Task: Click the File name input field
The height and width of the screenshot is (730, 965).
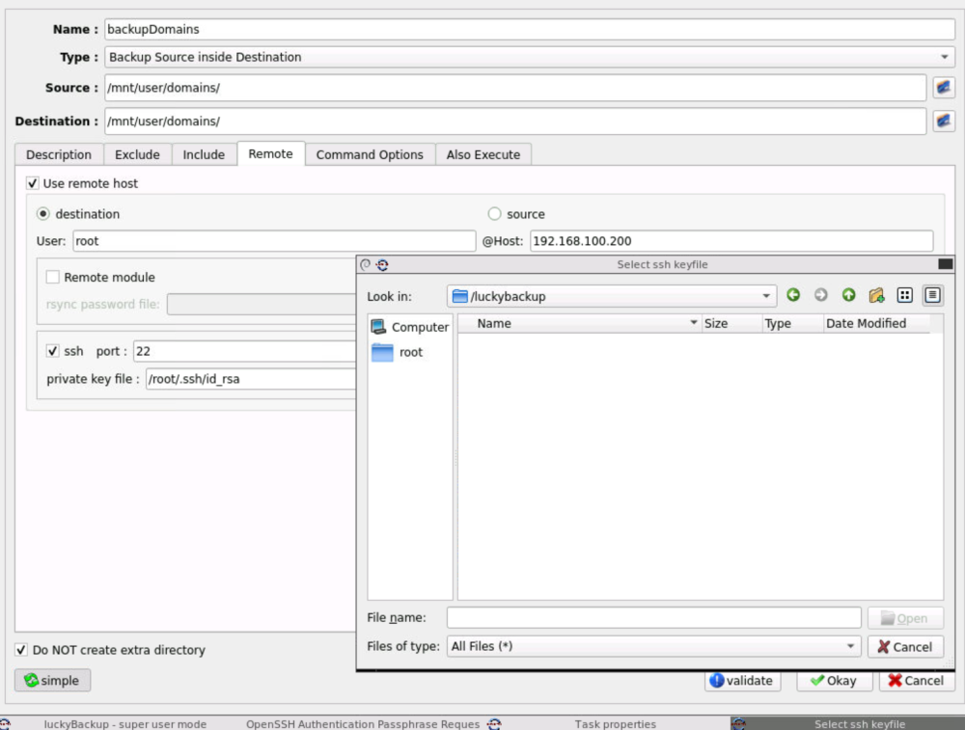Action: coord(653,617)
